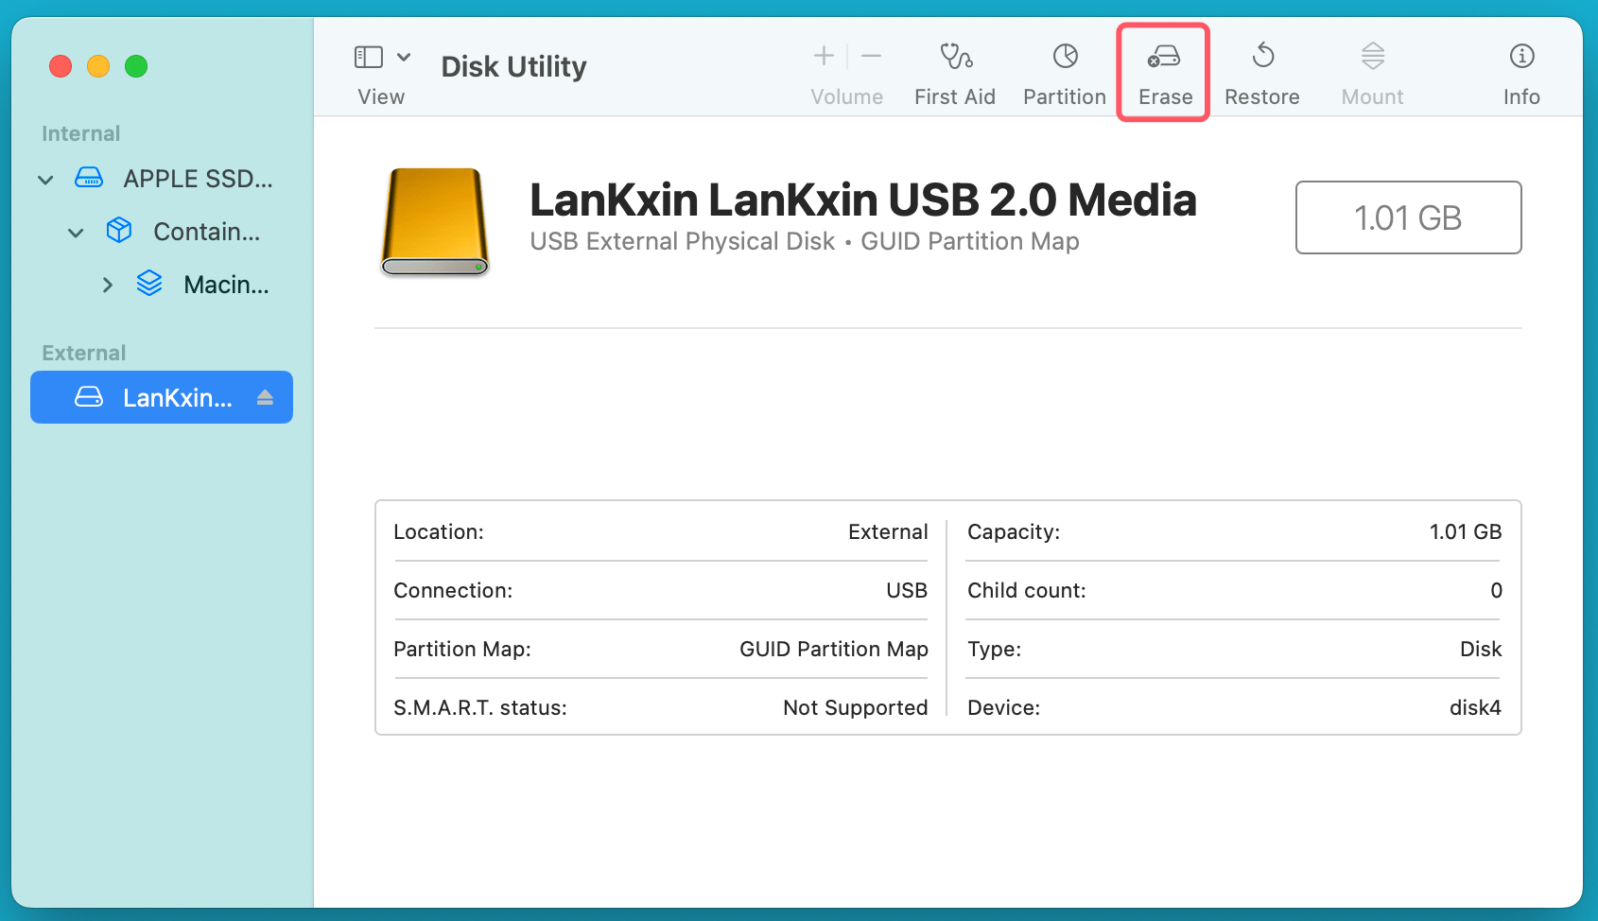Show disk Info

1521,57
